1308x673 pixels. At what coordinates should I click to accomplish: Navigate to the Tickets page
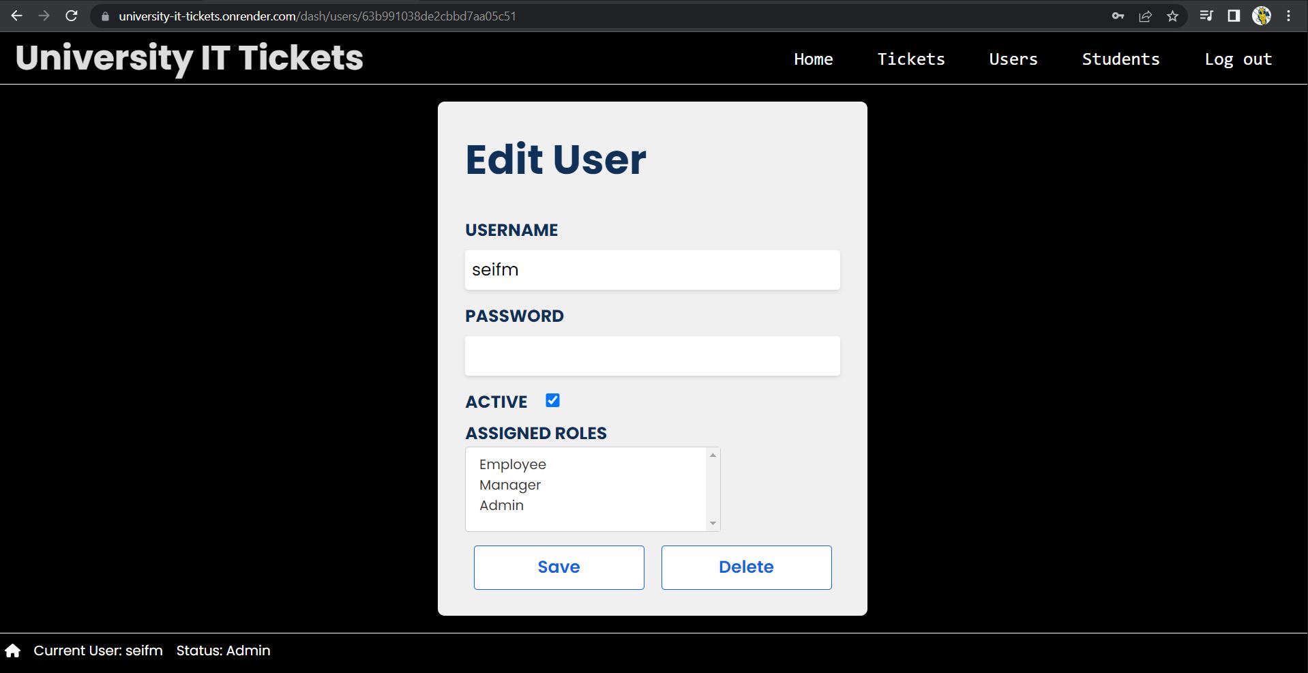(911, 59)
